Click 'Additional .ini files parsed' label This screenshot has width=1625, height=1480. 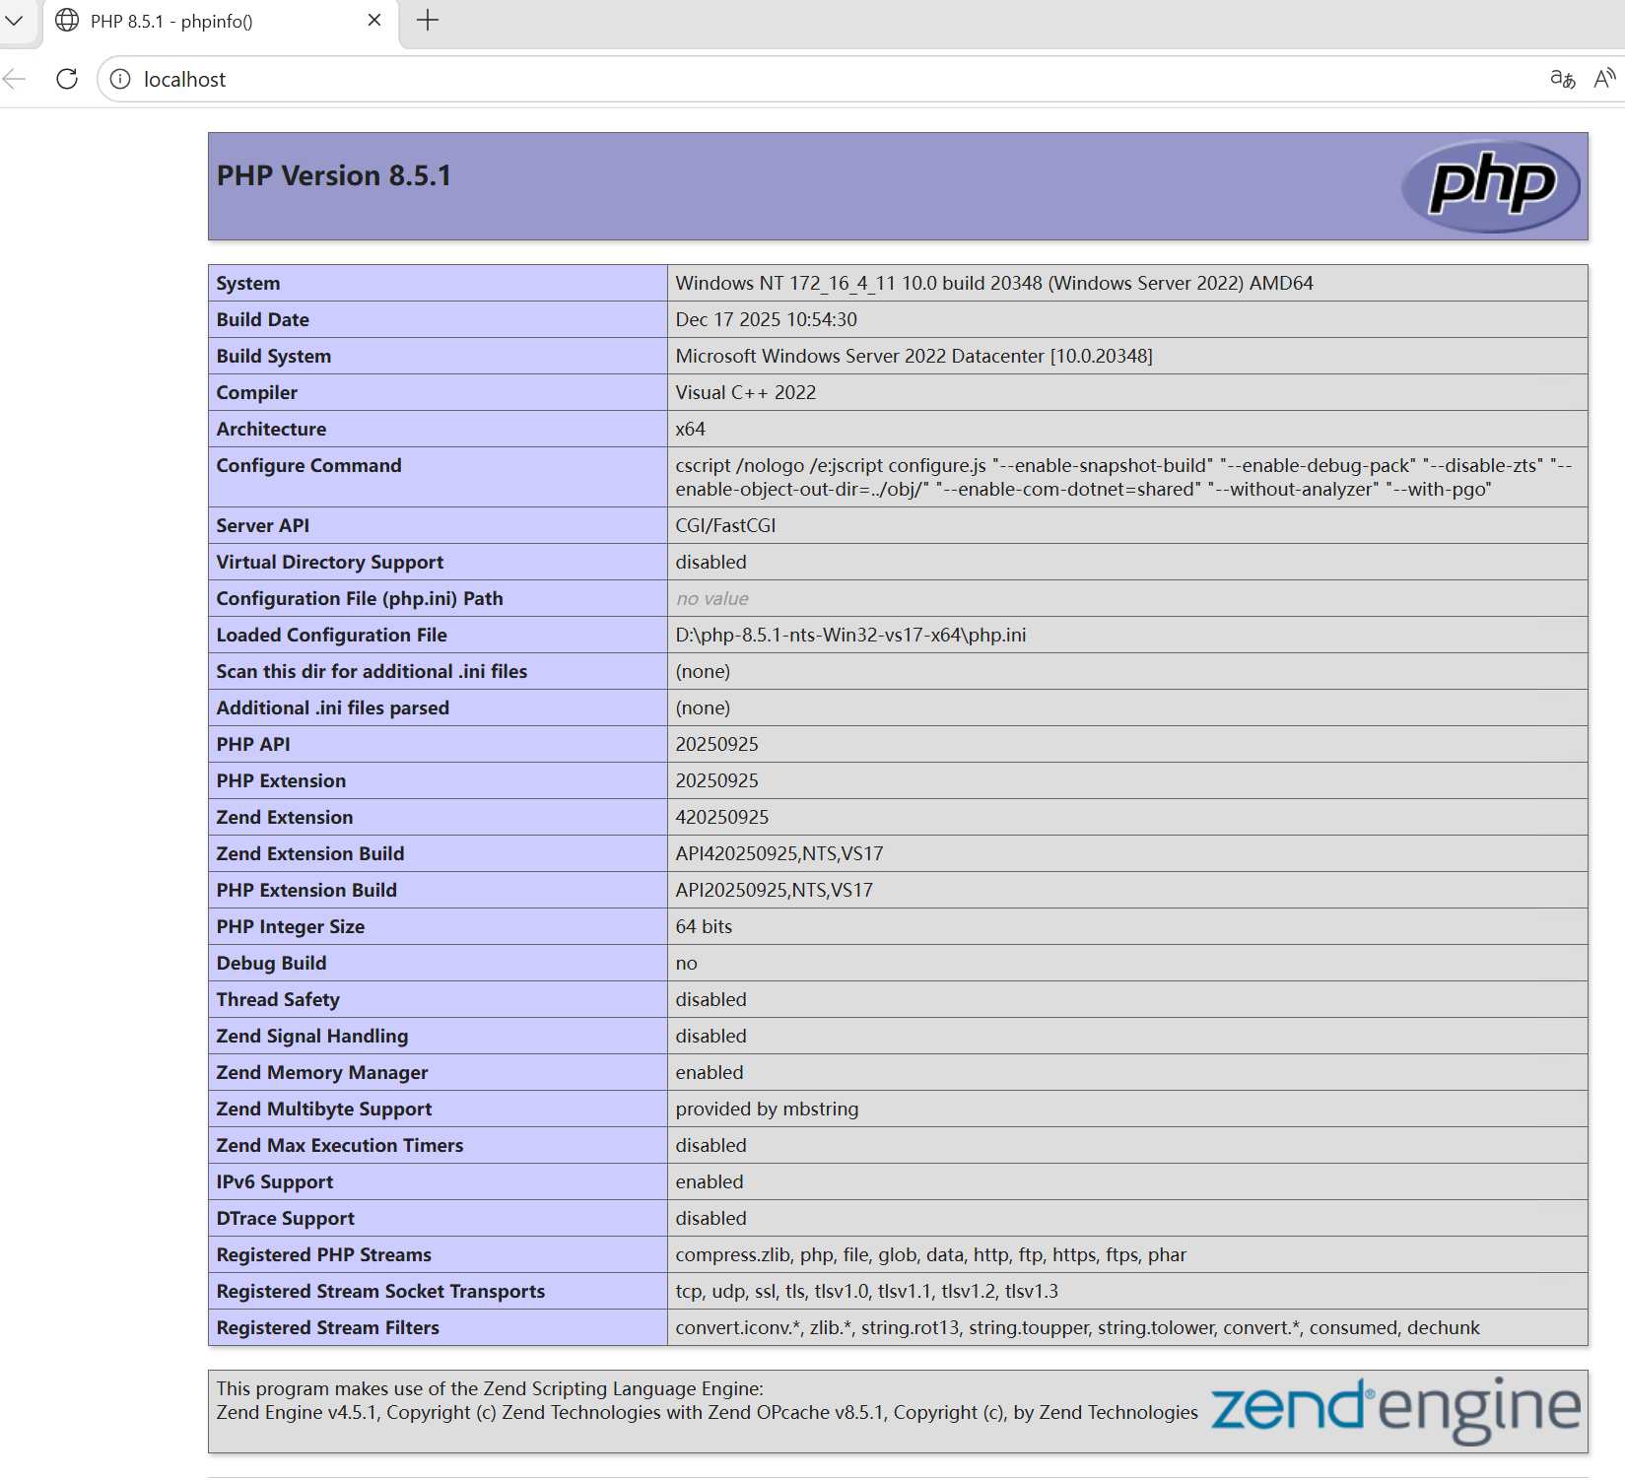click(x=333, y=708)
